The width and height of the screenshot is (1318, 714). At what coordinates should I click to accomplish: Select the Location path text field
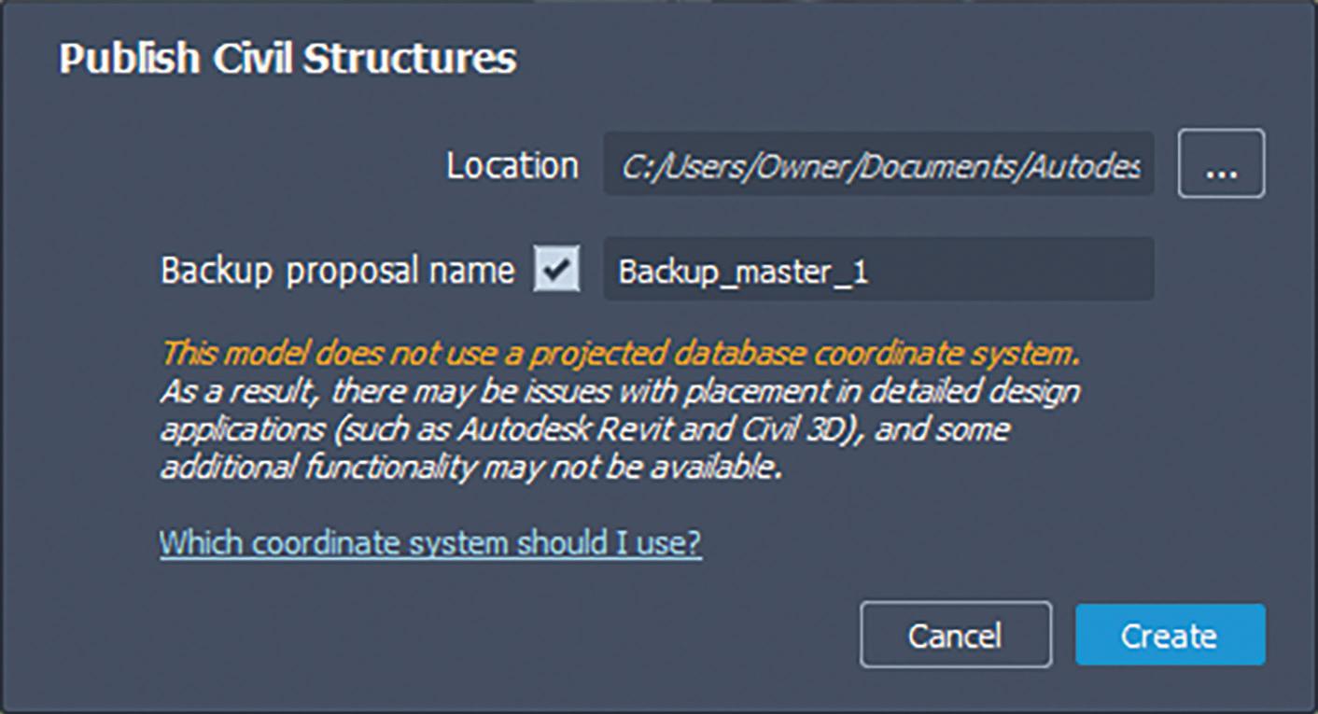coord(878,164)
